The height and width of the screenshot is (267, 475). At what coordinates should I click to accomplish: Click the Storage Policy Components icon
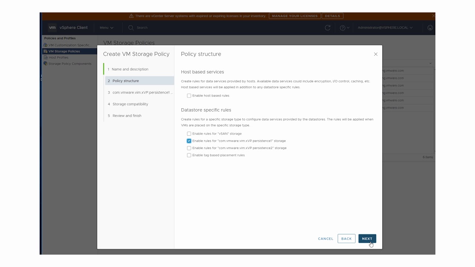(x=46, y=64)
